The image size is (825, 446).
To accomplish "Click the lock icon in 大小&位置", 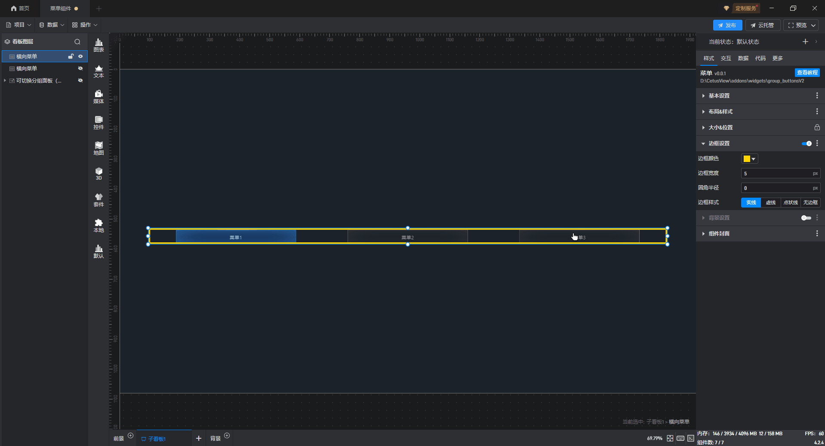I will [817, 128].
